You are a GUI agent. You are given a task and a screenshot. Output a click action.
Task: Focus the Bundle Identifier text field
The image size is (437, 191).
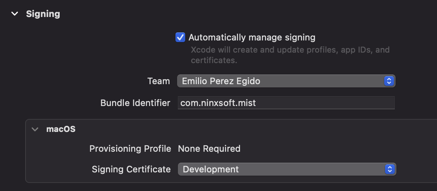[x=325, y=103]
